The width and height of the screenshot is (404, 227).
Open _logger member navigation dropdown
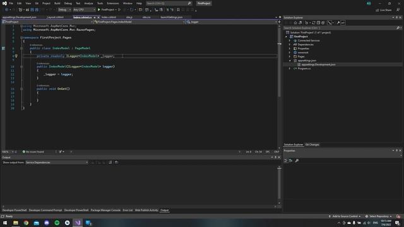(x=232, y=22)
